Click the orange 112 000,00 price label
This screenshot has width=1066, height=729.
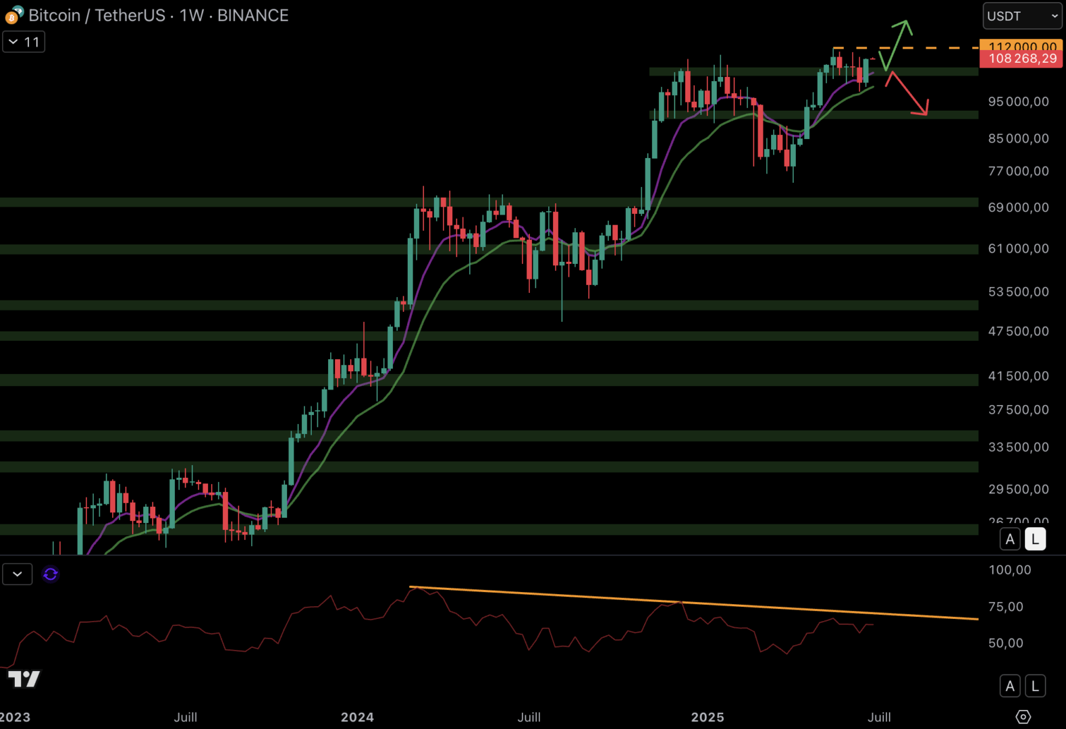pos(1021,45)
